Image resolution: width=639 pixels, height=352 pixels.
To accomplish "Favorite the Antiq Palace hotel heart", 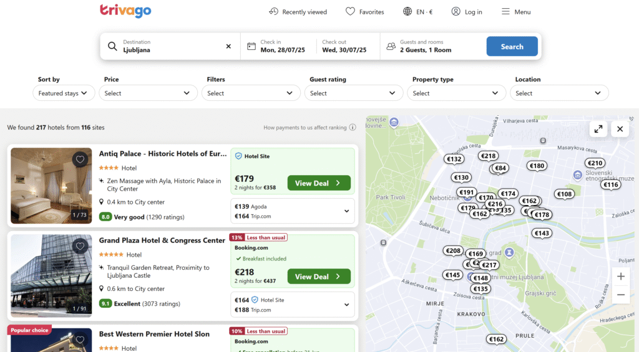I will [80, 159].
